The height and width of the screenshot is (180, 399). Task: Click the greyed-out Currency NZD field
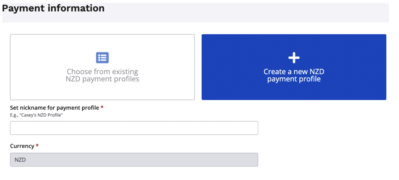134,160
